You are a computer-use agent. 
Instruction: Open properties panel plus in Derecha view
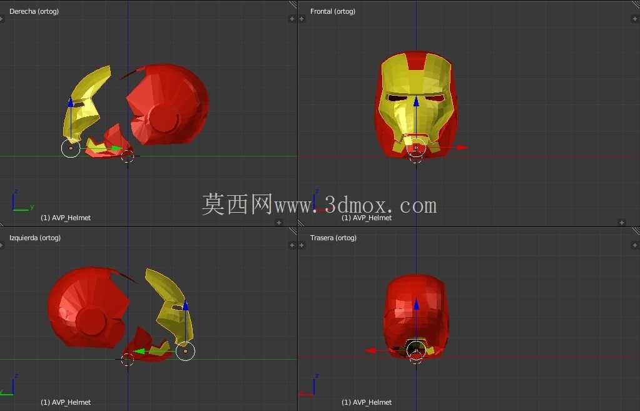[292, 18]
